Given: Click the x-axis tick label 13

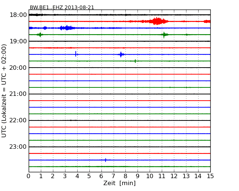Looking at the screenshot, I should (186, 176).
